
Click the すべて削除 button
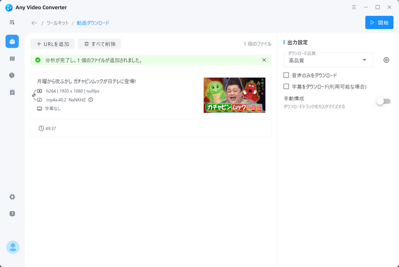(x=99, y=44)
